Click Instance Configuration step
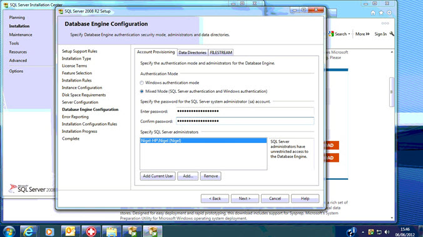 point(82,88)
